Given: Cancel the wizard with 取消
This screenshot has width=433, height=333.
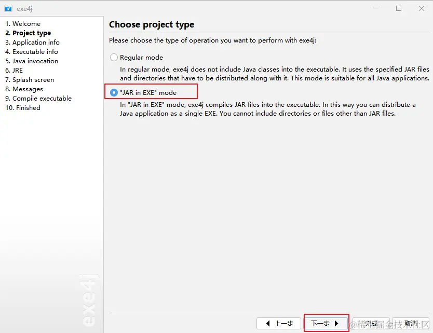Looking at the screenshot, I should 411,323.
